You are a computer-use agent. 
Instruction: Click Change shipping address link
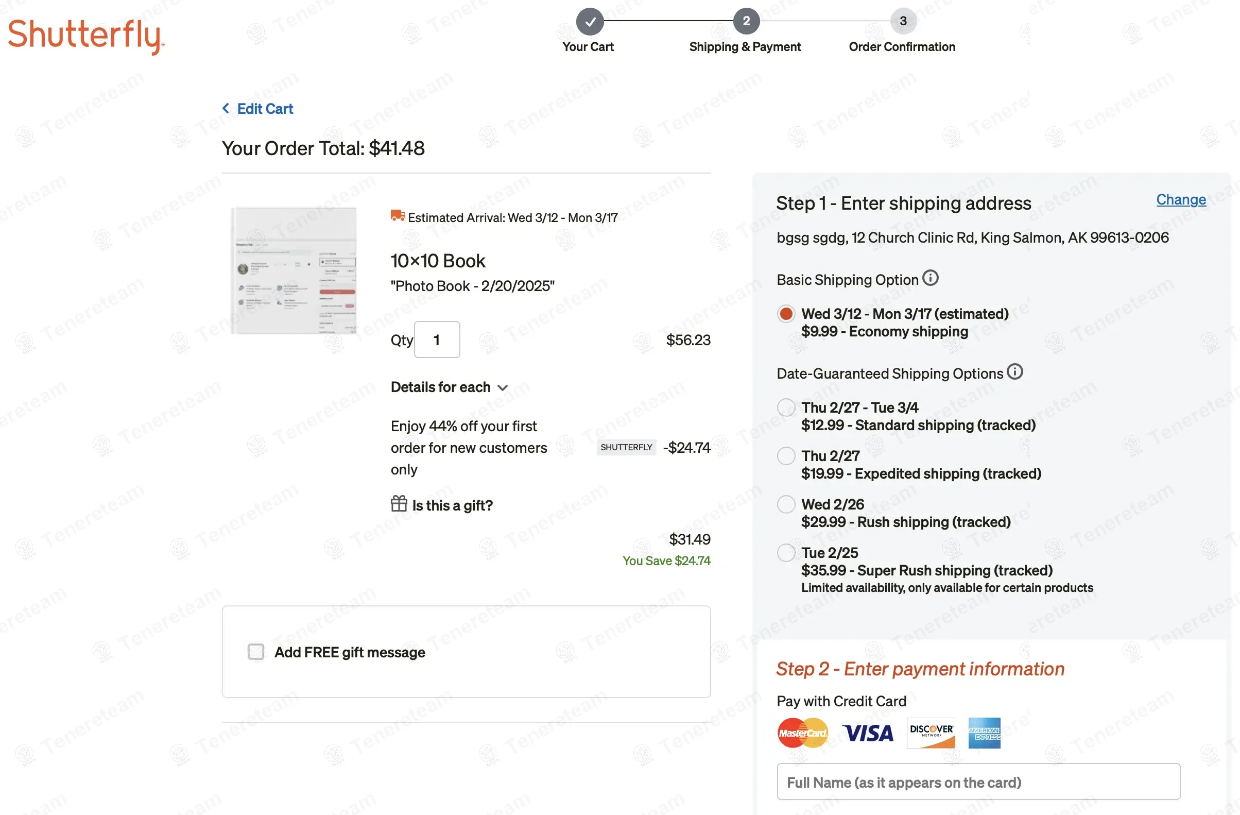point(1181,199)
